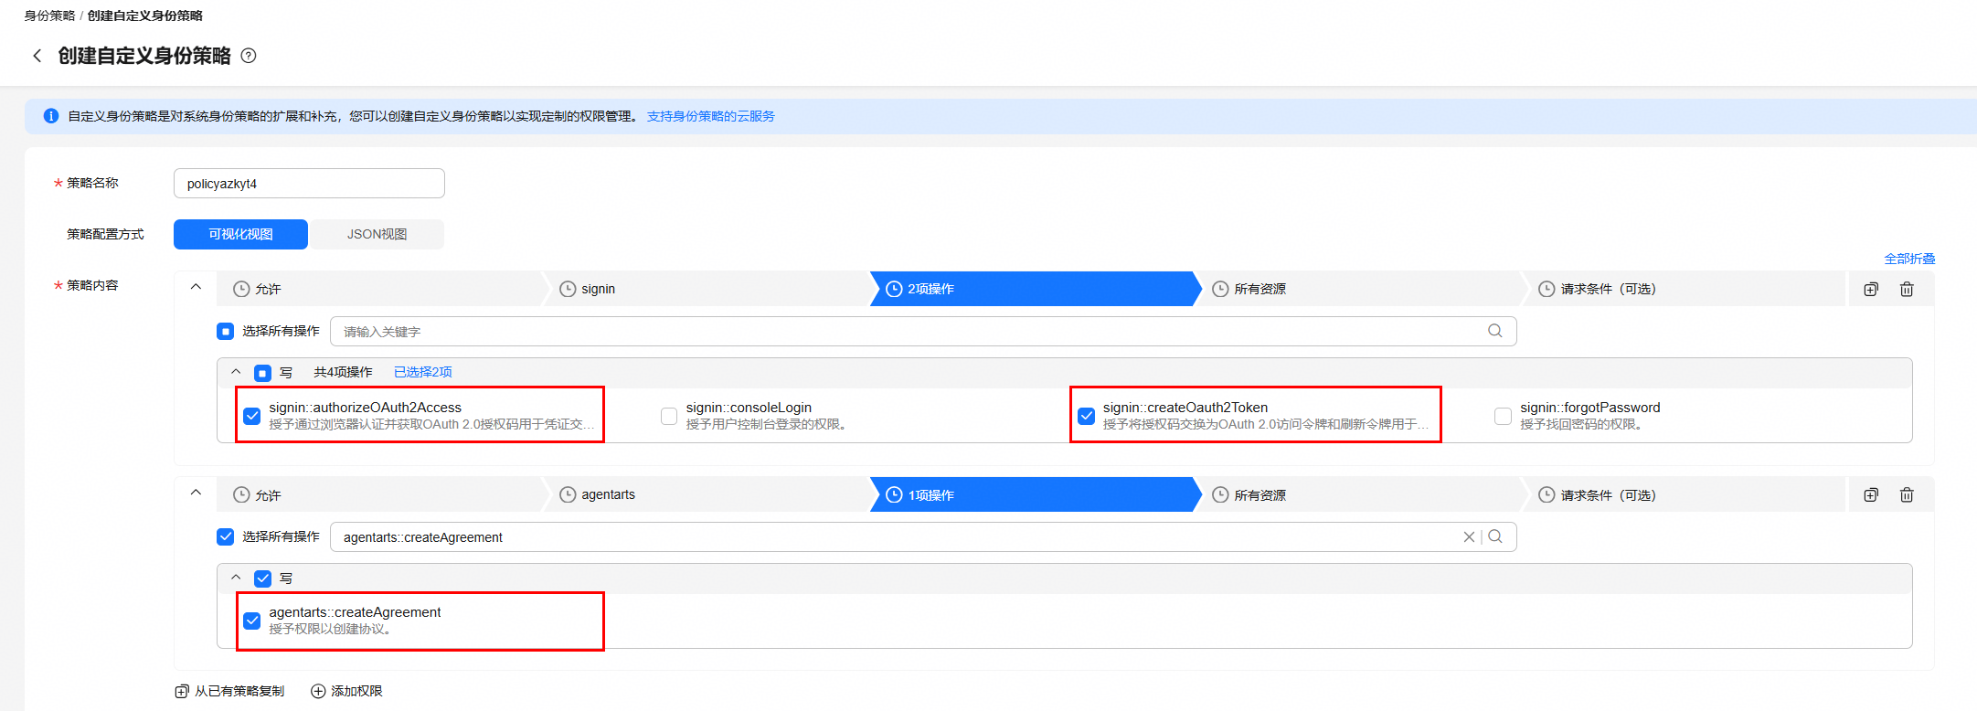Uncheck agentarts::createAgreement checkbox
This screenshot has height=711, width=1977.
pos(252,621)
